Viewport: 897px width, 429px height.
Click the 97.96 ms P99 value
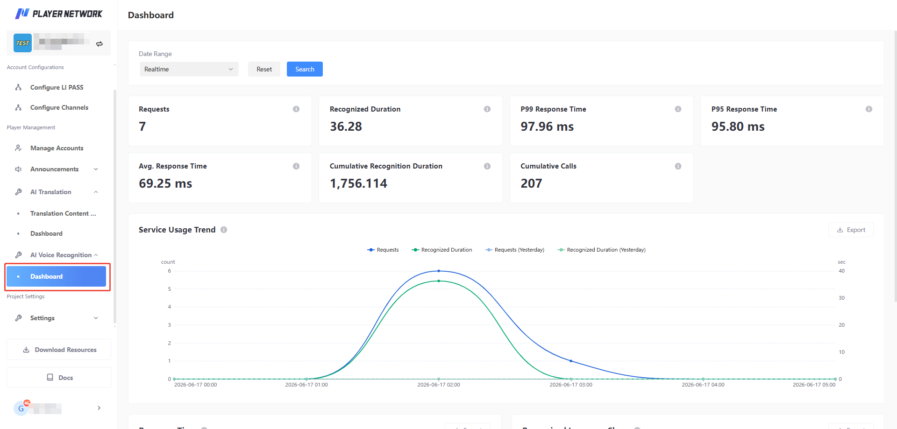point(547,127)
